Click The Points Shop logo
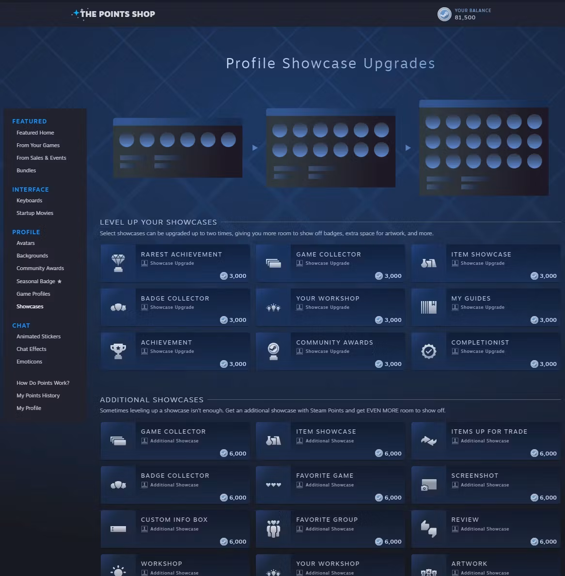The width and height of the screenshot is (565, 576). 114,14
